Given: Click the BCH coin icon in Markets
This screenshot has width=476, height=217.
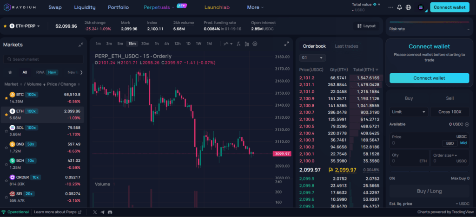Looking at the screenshot, I should point(12,161).
